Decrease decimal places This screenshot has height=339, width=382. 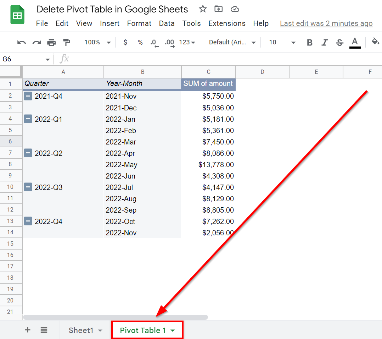155,43
